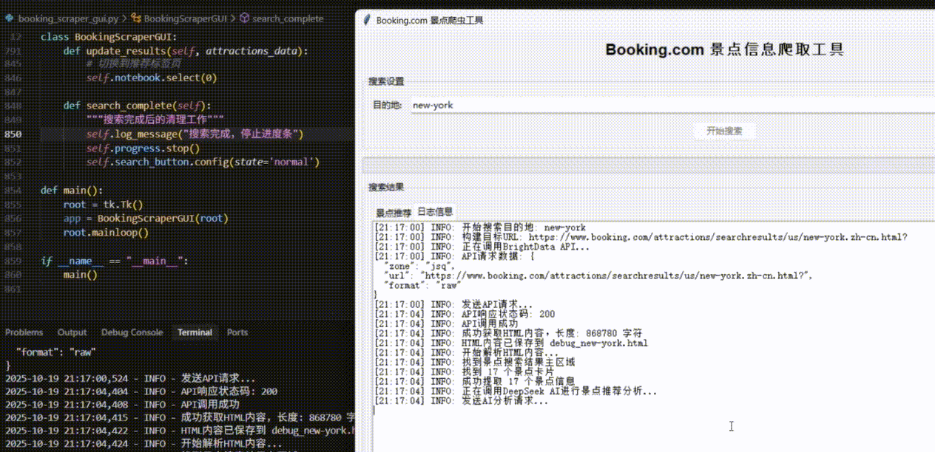Select the 日志信息 tab
Screen dimensions: 935x452
pos(435,211)
